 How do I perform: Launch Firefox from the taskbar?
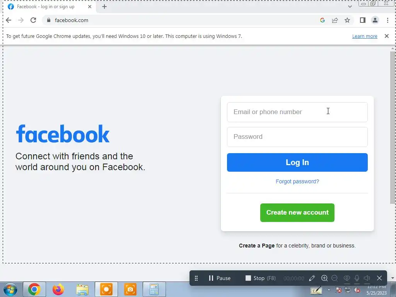[x=58, y=289]
